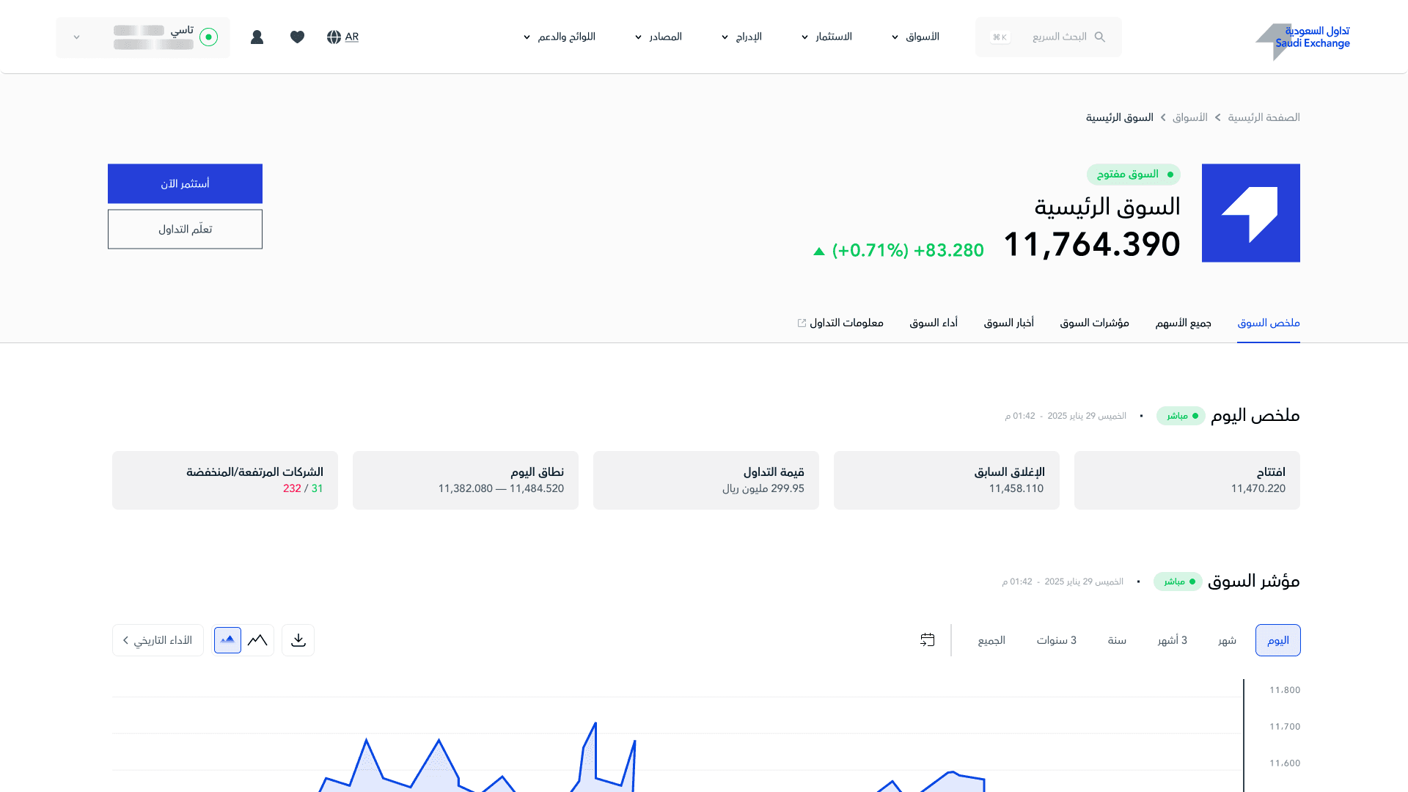Switch chart to line view
Image resolution: width=1408 pixels, height=792 pixels.
pos(257,640)
